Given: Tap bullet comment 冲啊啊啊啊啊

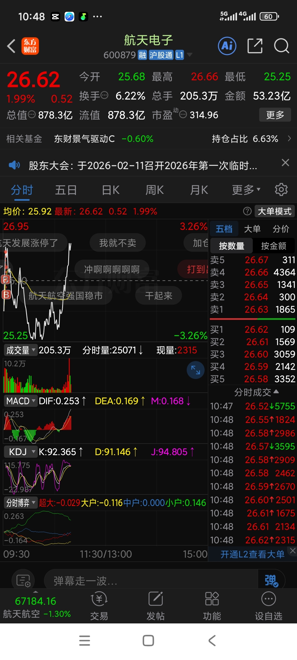Looking at the screenshot, I should pos(112,269).
